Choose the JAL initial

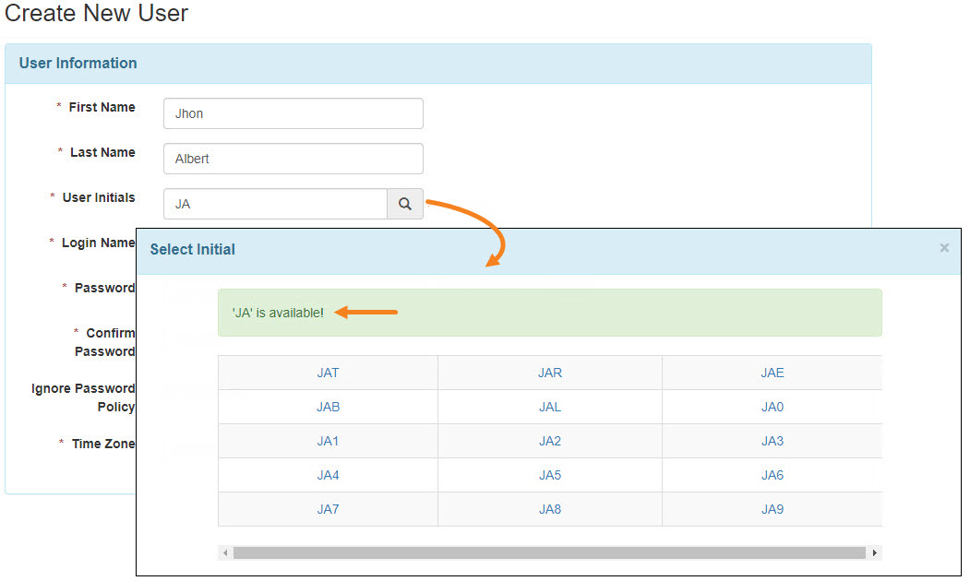pos(550,407)
